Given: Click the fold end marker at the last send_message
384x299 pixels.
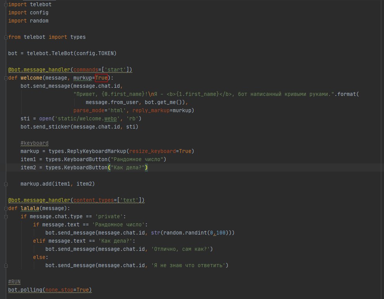Looking at the screenshot, I should click(x=6, y=266).
